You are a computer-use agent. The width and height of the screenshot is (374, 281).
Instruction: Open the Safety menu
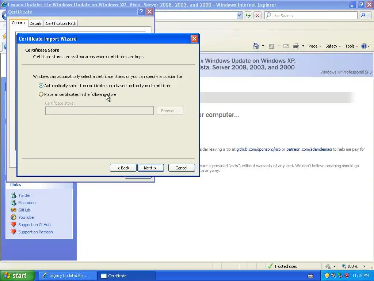pos(333,46)
